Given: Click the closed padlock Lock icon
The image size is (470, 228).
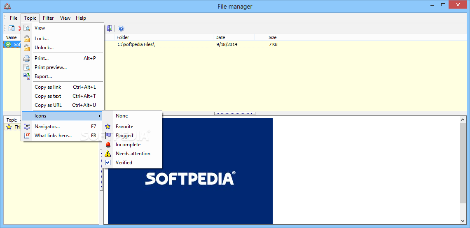Looking at the screenshot, I should [x=27, y=39].
